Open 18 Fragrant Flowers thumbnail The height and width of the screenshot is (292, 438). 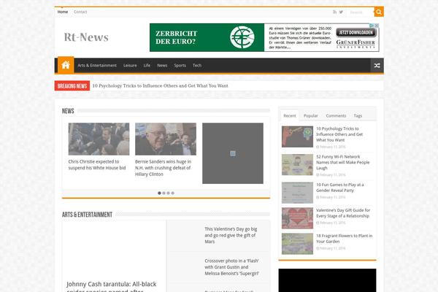(x=297, y=244)
